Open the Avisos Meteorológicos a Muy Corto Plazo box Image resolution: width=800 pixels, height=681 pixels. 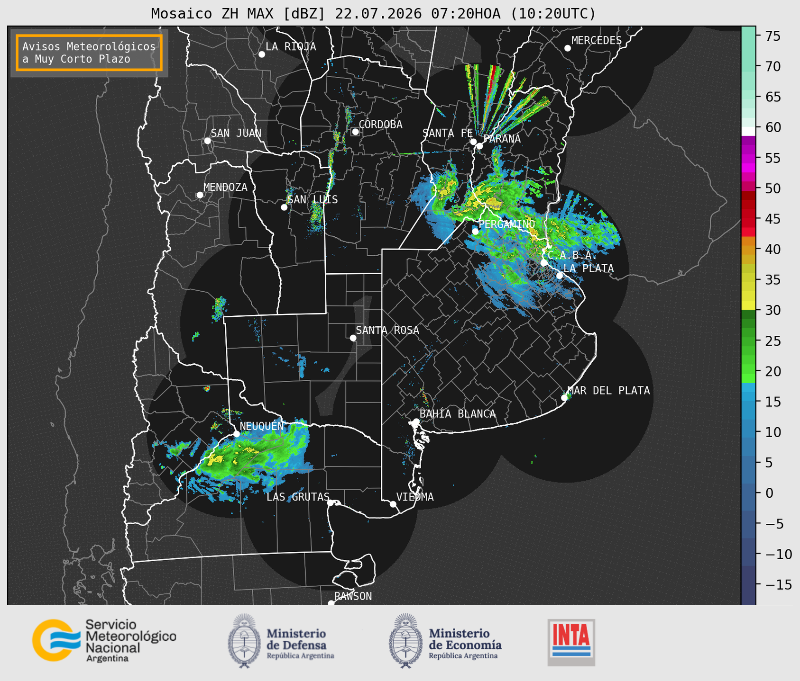click(x=89, y=53)
